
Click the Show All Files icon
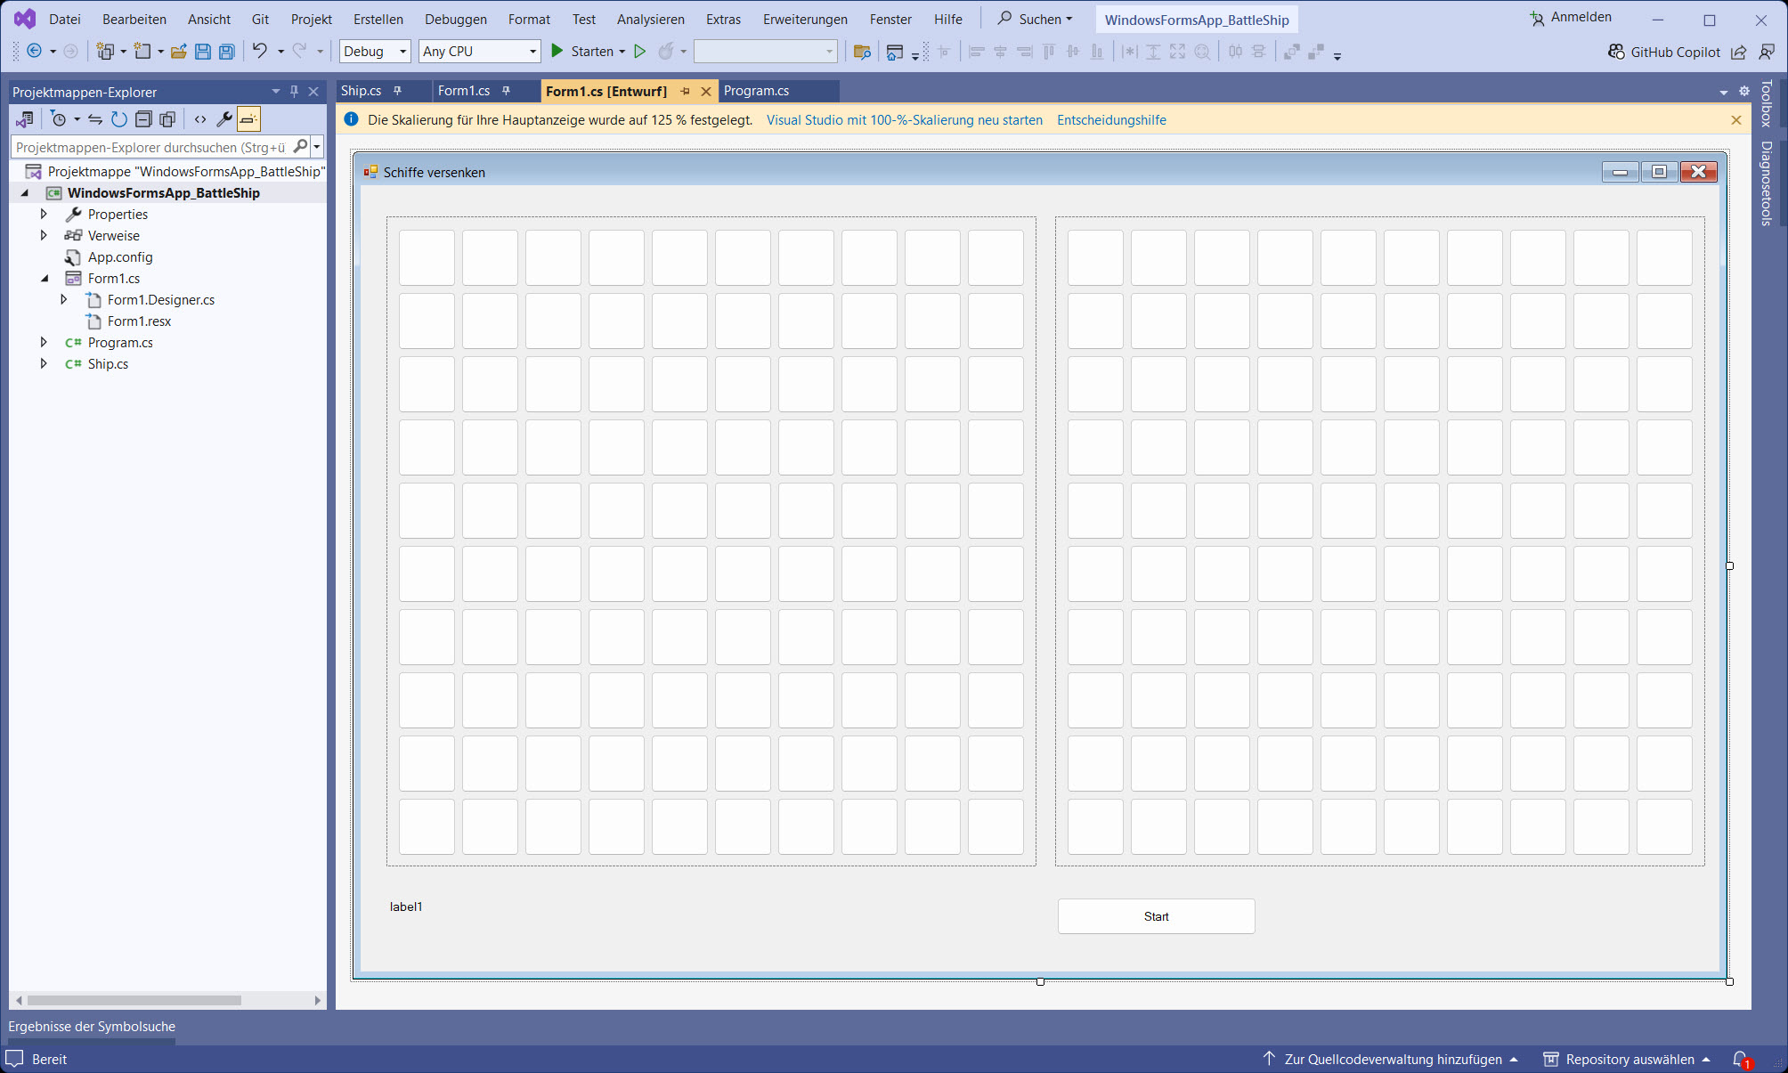point(167,119)
